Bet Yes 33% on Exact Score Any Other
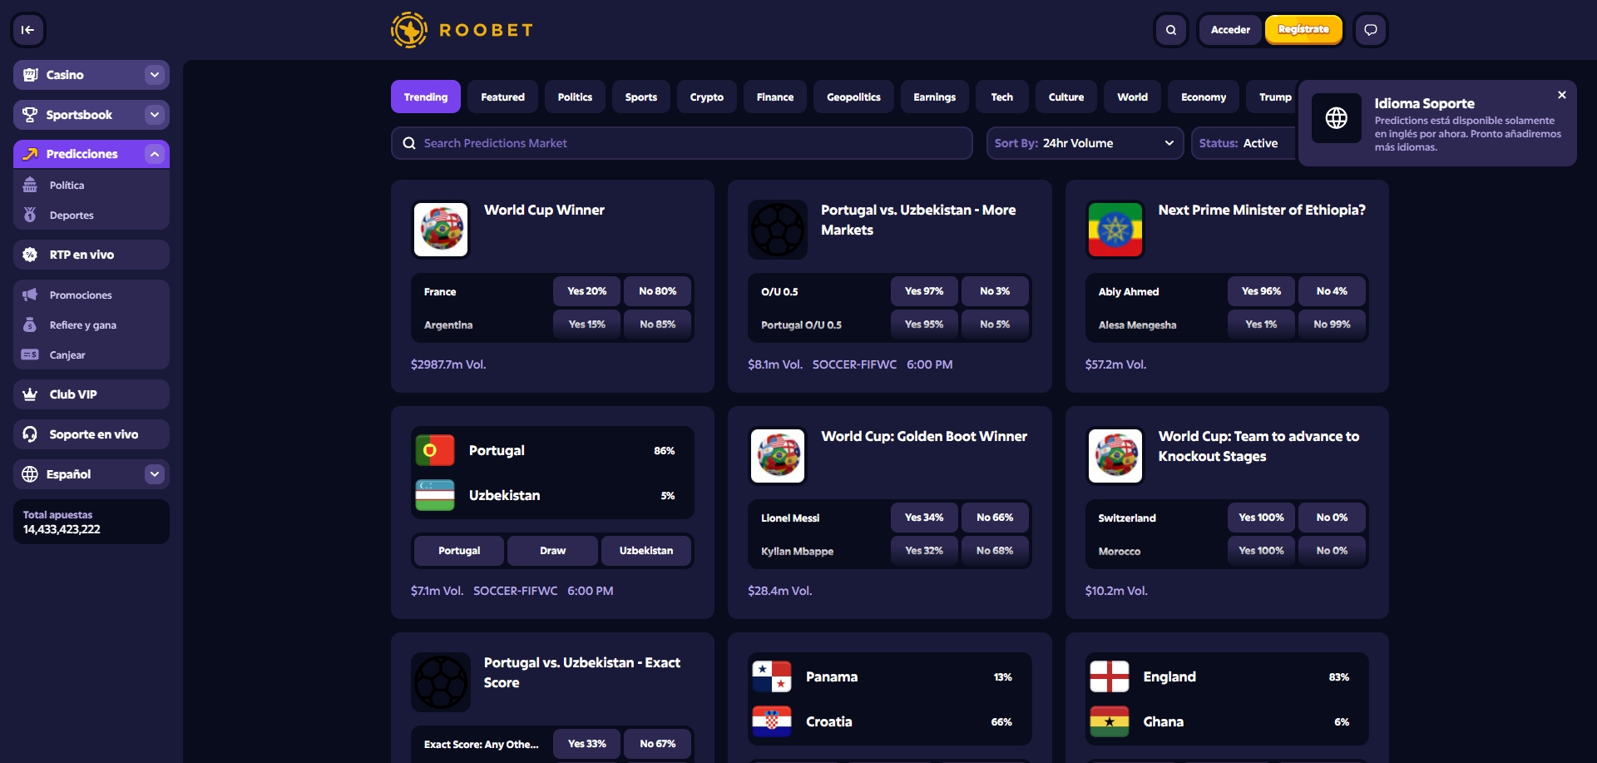This screenshot has height=763, width=1597. pos(587,744)
